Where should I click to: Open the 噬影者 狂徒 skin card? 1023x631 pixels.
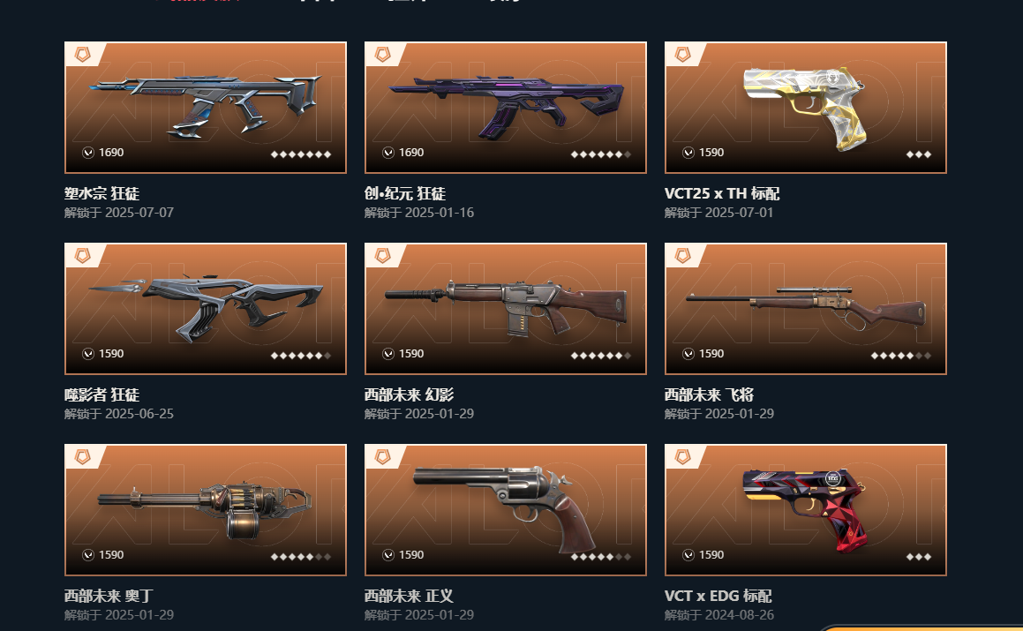(206, 309)
